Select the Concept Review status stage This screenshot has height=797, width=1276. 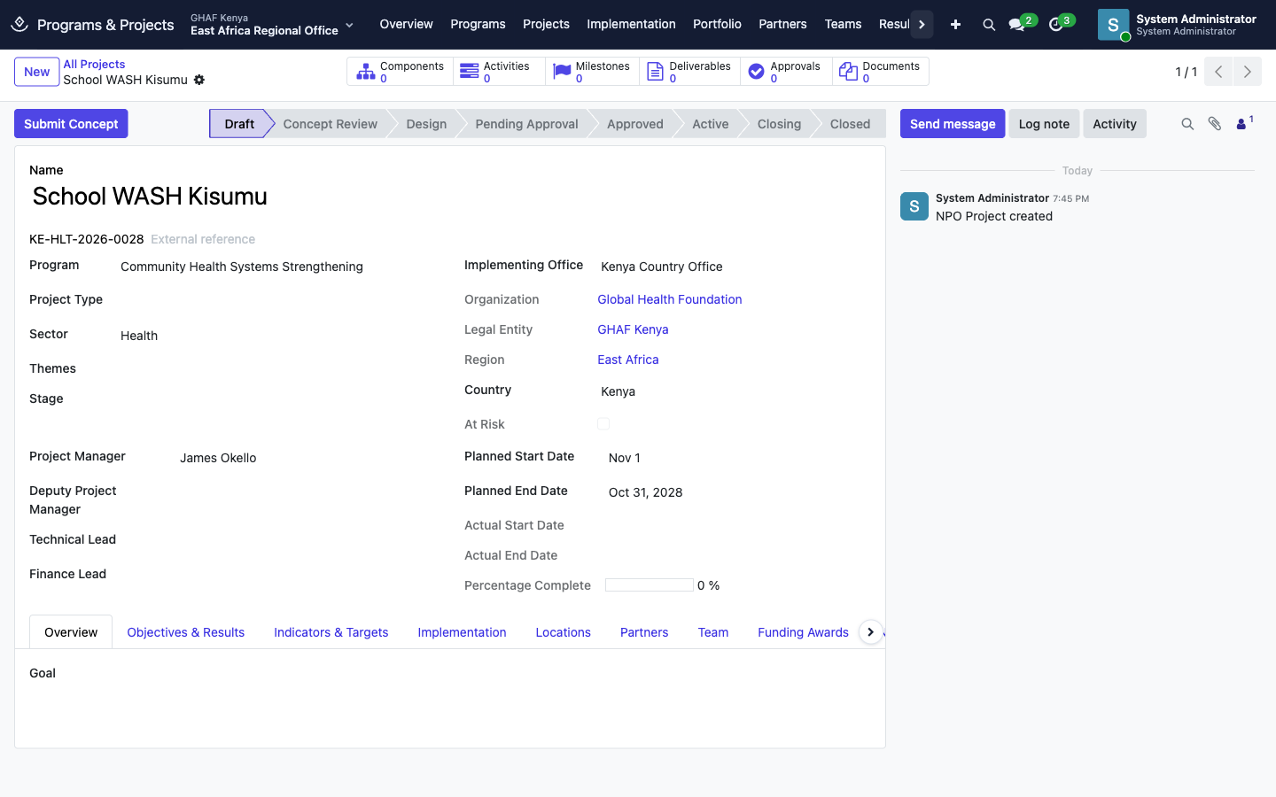click(x=330, y=124)
